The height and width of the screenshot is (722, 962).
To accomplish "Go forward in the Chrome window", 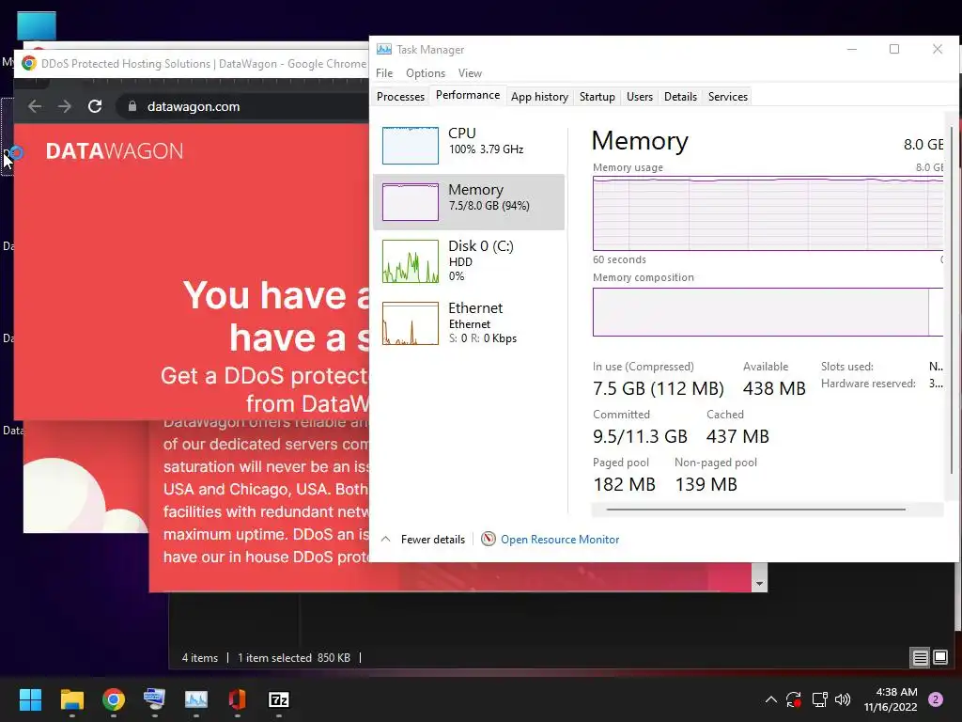I will [65, 106].
